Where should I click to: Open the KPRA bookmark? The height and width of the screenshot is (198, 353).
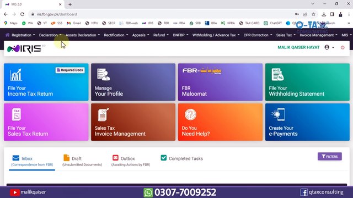228,23
